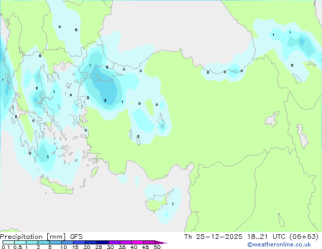Viewport: 322px width, 249px height.
Task: Click the '35' legend scale label
Action: pyautogui.click(x=122, y=247)
